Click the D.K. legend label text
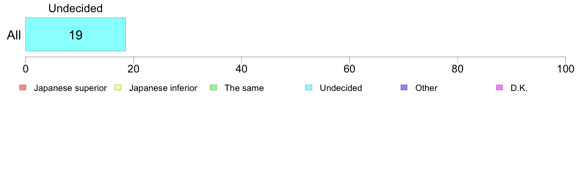Image resolution: width=579 pixels, height=179 pixels. click(x=519, y=88)
